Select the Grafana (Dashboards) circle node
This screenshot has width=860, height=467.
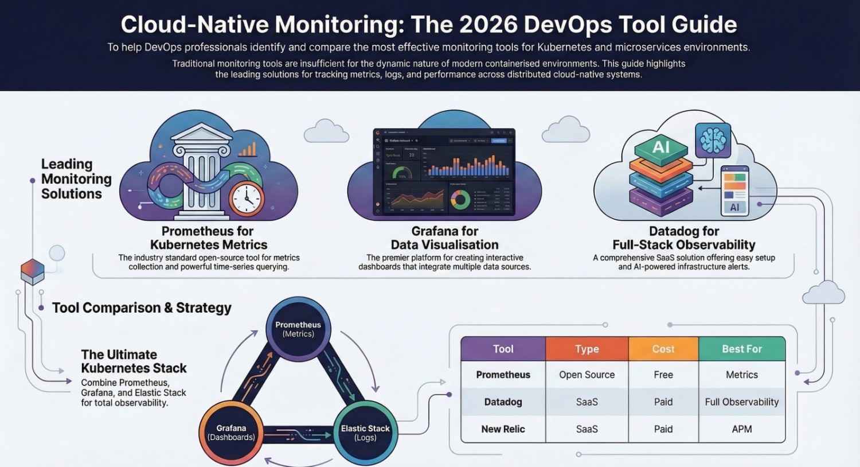[x=231, y=433]
